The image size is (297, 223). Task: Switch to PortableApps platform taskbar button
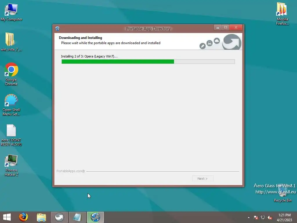coord(59,217)
